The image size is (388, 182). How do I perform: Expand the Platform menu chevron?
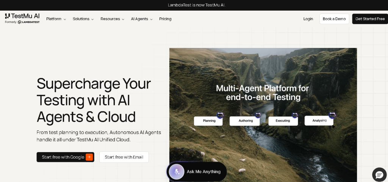(x=64, y=19)
